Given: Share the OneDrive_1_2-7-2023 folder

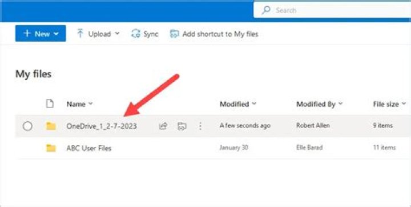Looking at the screenshot, I should point(163,126).
